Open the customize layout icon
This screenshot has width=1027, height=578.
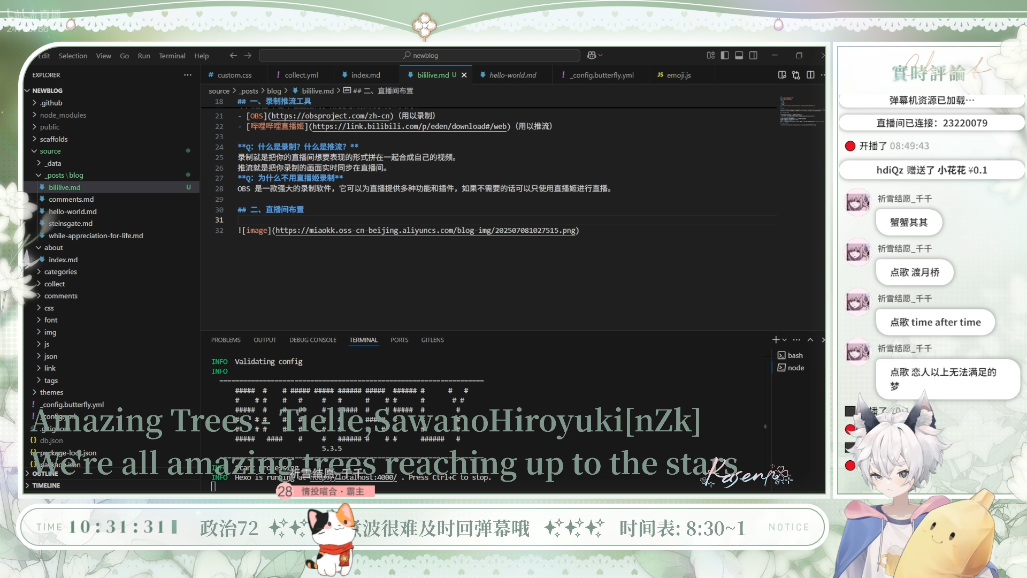coord(710,55)
